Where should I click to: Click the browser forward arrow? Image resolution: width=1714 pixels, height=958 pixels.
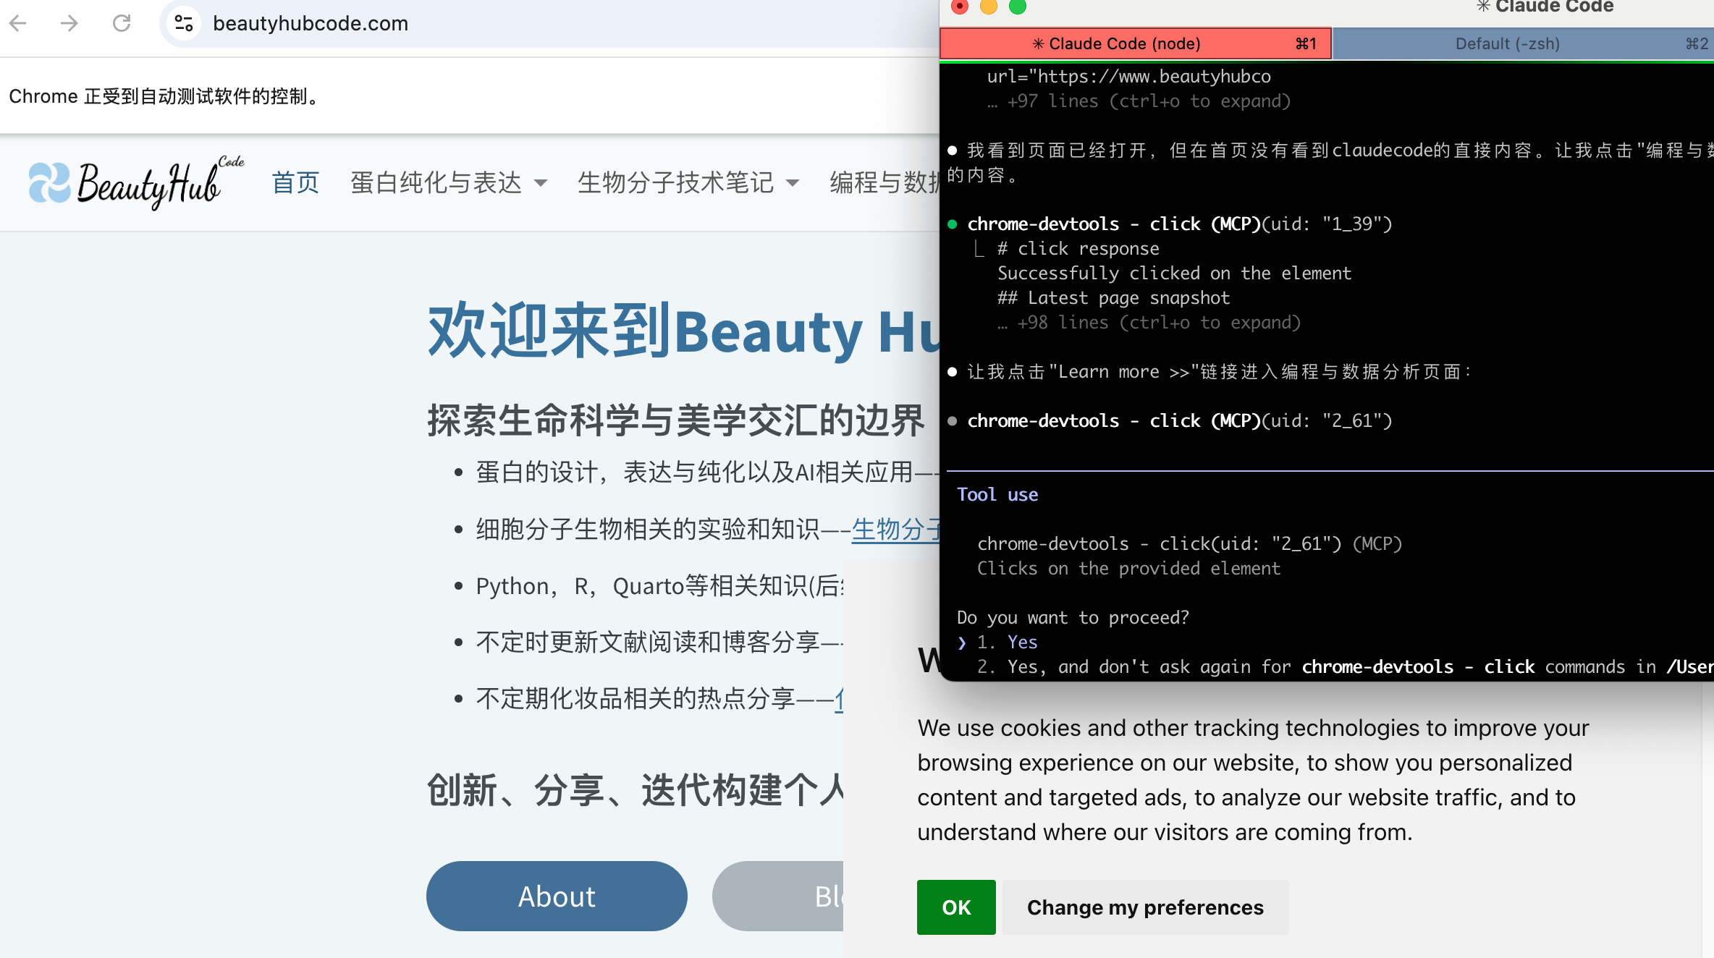pyautogui.click(x=69, y=23)
